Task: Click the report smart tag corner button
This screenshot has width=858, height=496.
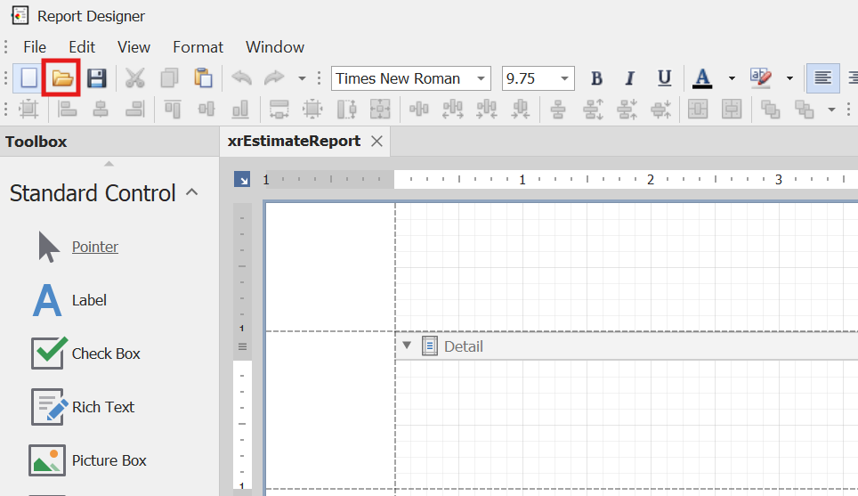Action: coord(242,179)
